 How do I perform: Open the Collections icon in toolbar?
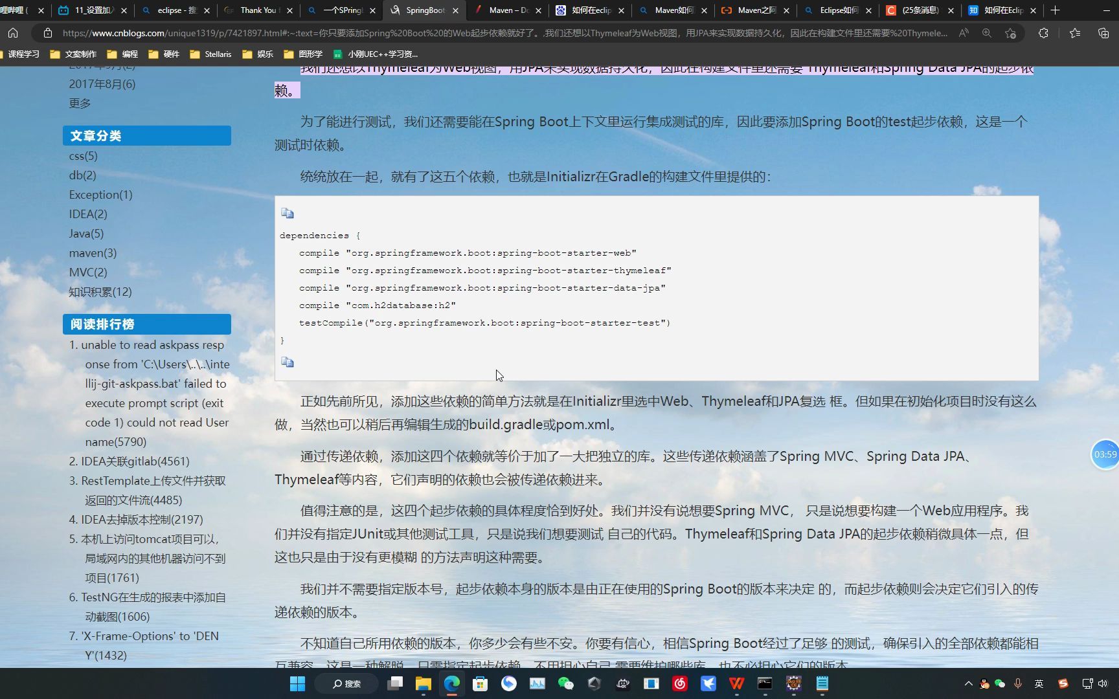pyautogui.click(x=1103, y=33)
